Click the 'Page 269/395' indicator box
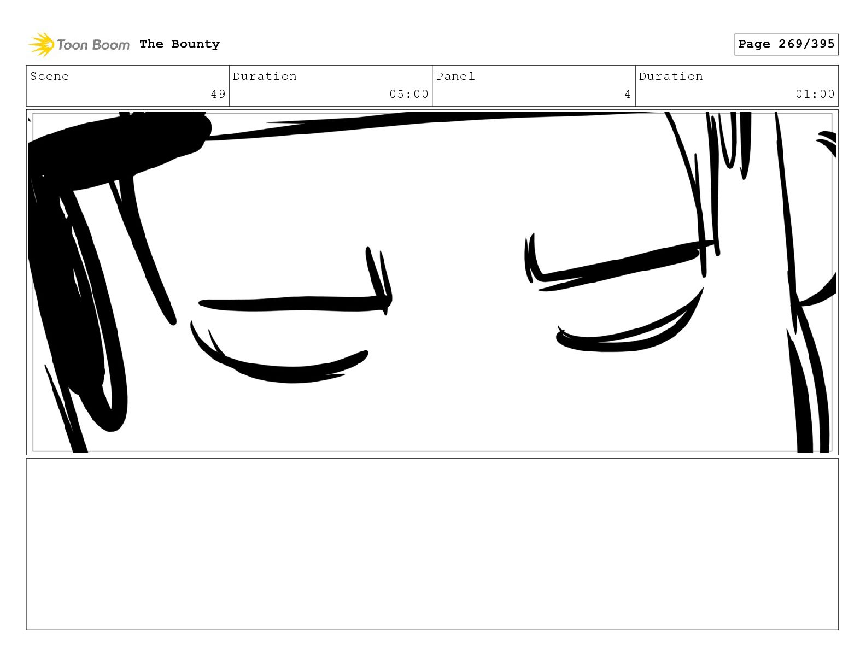The image size is (866, 669). pyautogui.click(x=786, y=44)
